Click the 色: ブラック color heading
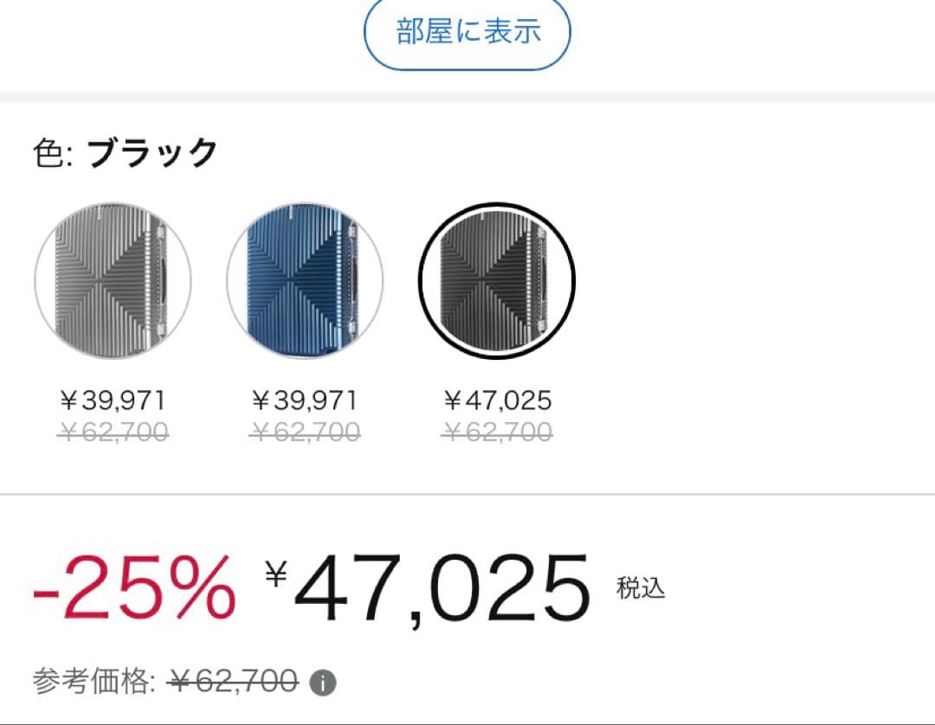The image size is (935, 725). click(x=124, y=151)
